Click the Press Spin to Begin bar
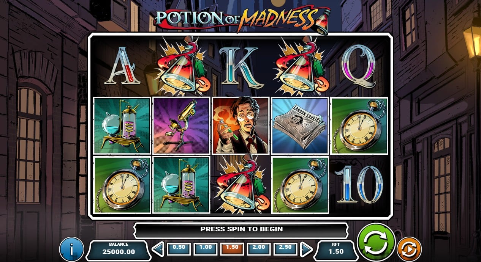 241,229
